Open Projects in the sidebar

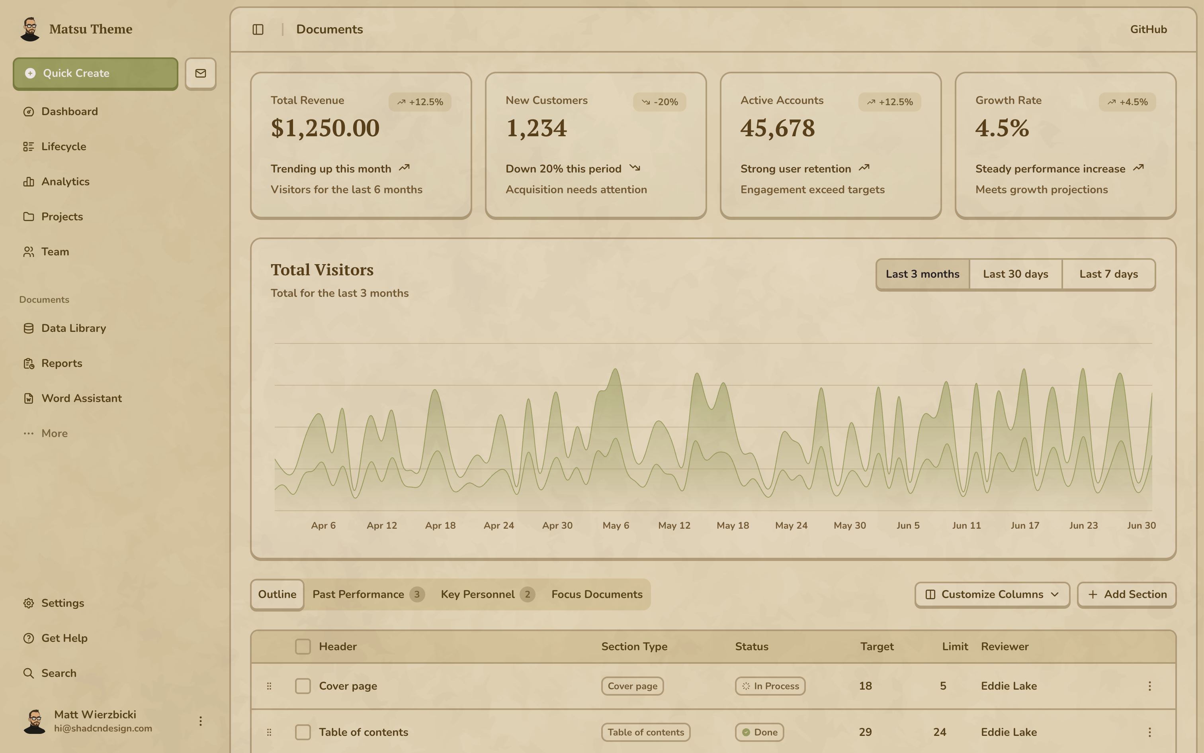[x=114, y=217]
